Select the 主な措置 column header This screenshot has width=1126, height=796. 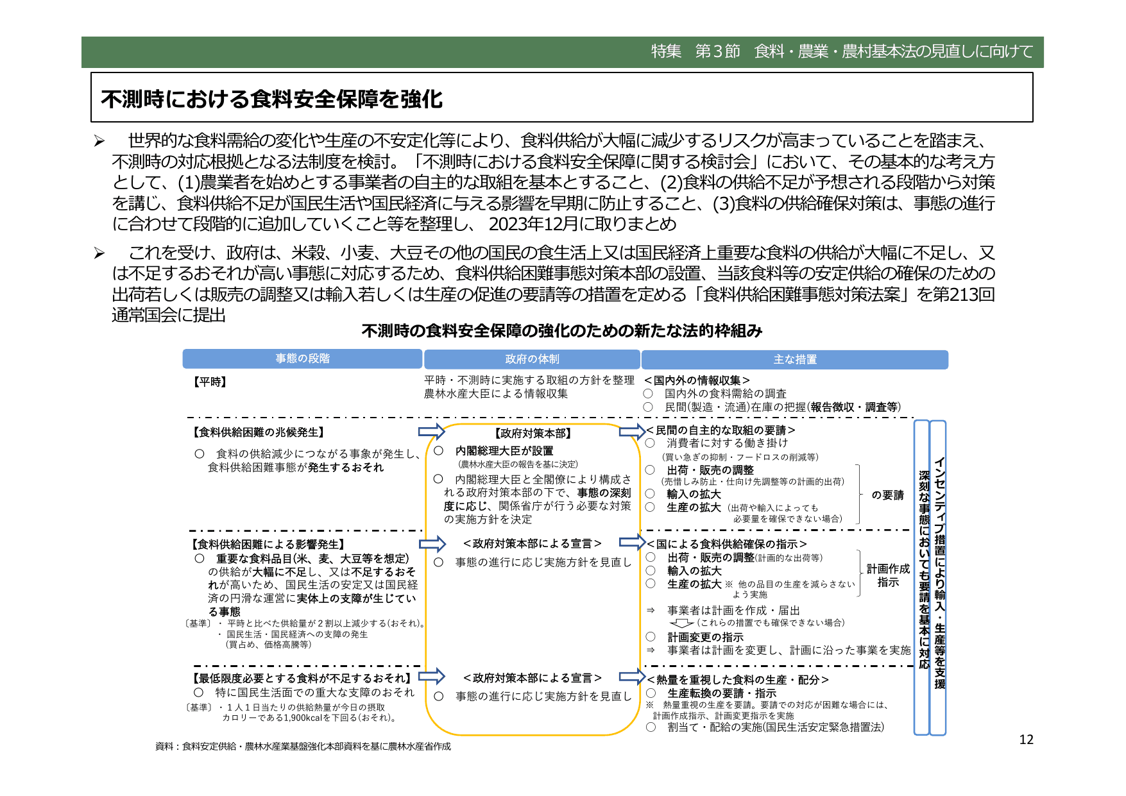[796, 360]
